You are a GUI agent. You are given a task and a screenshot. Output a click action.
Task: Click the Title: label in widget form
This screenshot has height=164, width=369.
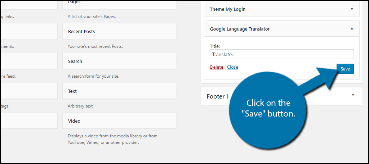pyautogui.click(x=215, y=46)
